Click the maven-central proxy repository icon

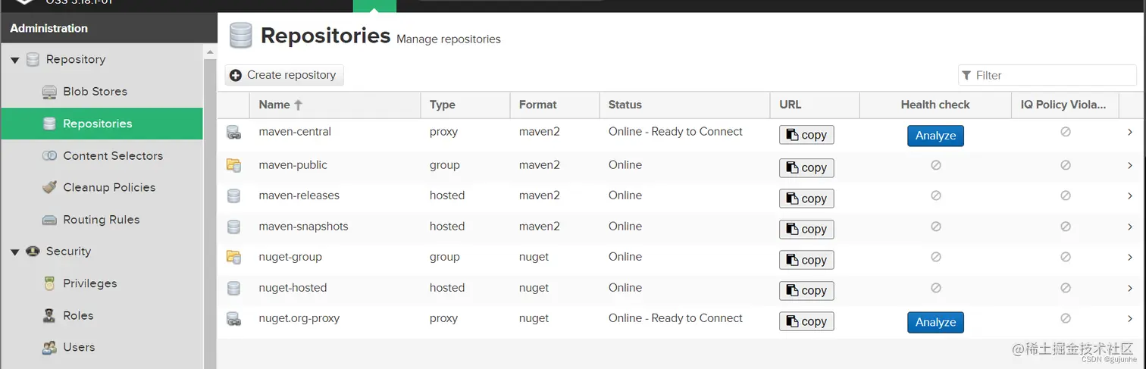tap(233, 133)
